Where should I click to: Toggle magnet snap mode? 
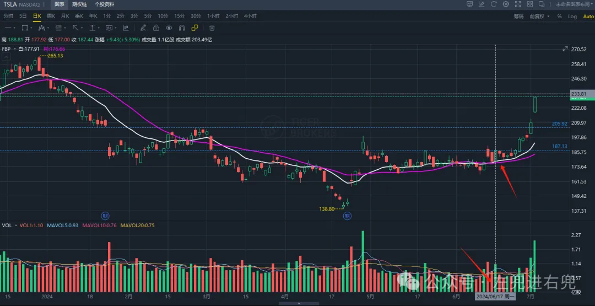pyautogui.click(x=182, y=28)
